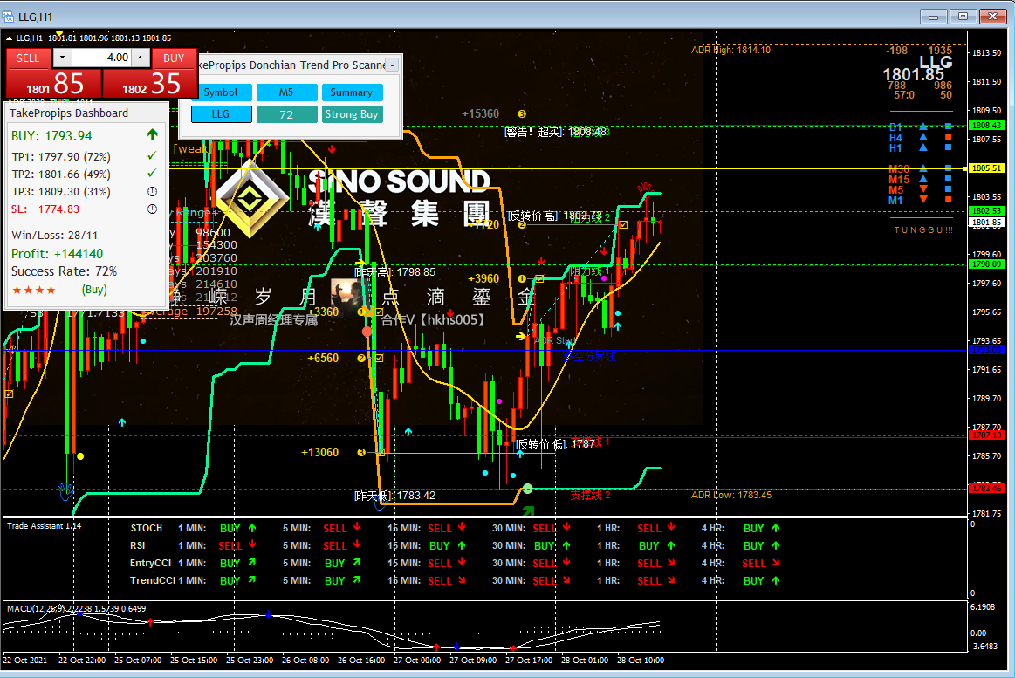Click the red SELL one-click trading button
This screenshot has width=1015, height=678.
(27, 58)
